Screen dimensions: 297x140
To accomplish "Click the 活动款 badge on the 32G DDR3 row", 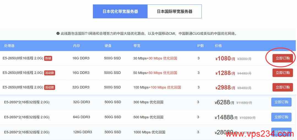I will point(50,87).
